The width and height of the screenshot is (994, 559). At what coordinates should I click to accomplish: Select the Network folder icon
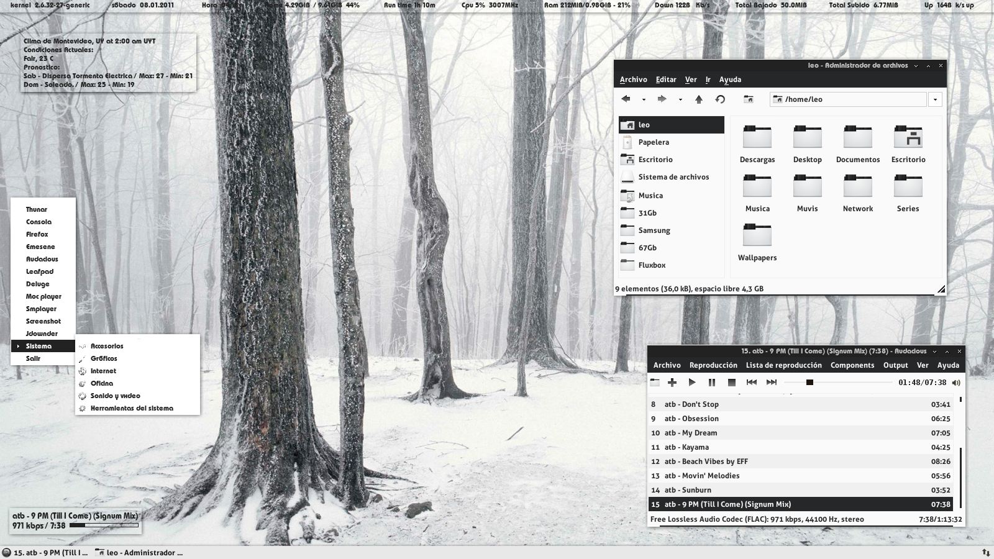click(858, 186)
